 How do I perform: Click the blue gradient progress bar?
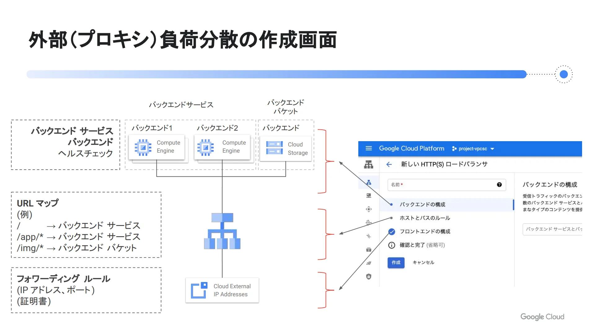point(276,74)
